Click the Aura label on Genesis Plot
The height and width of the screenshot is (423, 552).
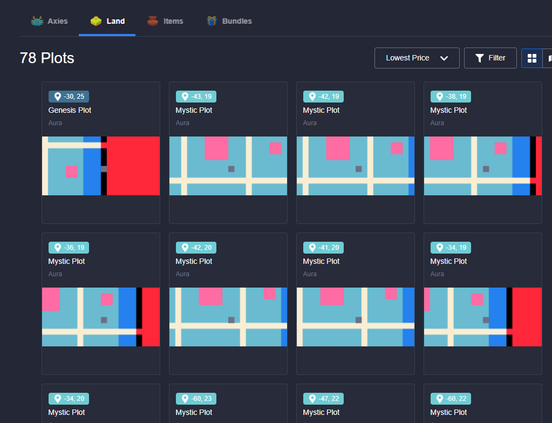(55, 123)
